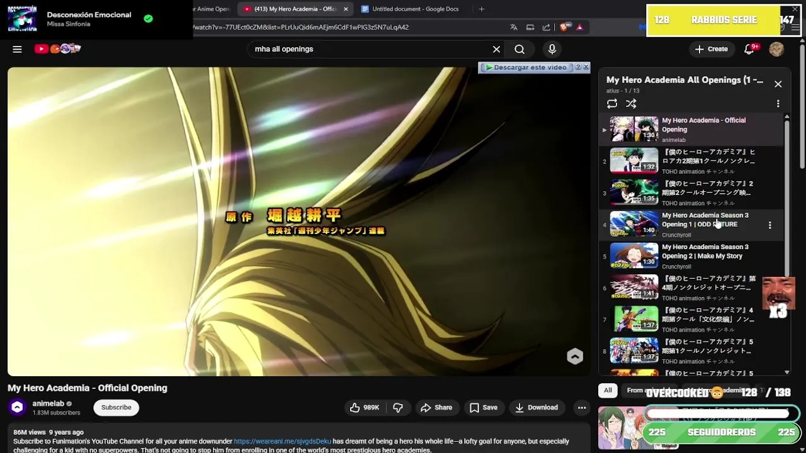The height and width of the screenshot is (453, 806).
Task: Open help on download bar question icon
Action: pos(577,67)
